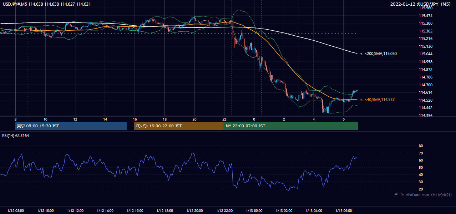Click the 1/12 10:00 time label
The image size is (456, 214).
click(x=45, y=210)
